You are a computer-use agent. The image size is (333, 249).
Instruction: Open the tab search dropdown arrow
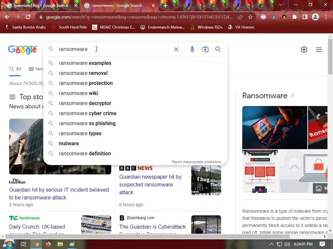tap(281, 5)
